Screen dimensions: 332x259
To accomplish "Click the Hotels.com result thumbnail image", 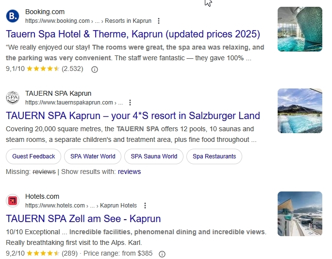I will 299,214.
